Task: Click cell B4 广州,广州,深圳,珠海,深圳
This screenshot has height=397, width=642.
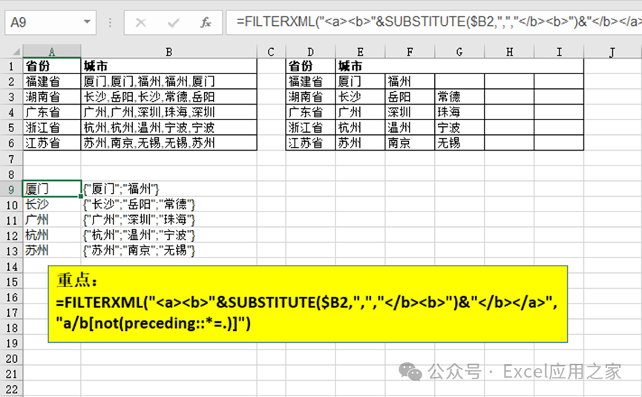Action: (168, 112)
